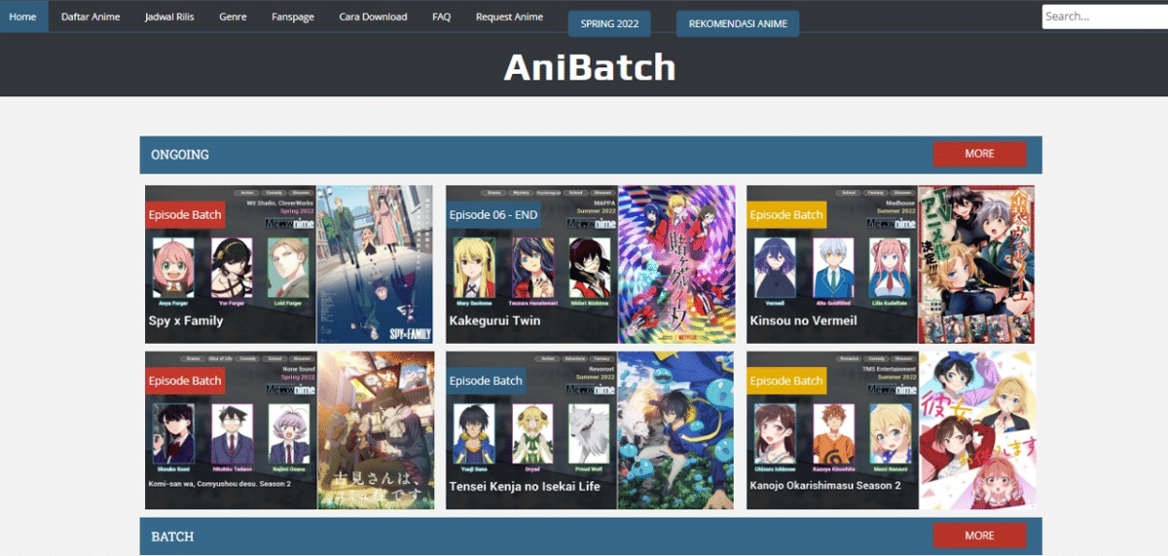
Task: Click Meownime logo on Tensei Kenja card
Action: (x=591, y=389)
